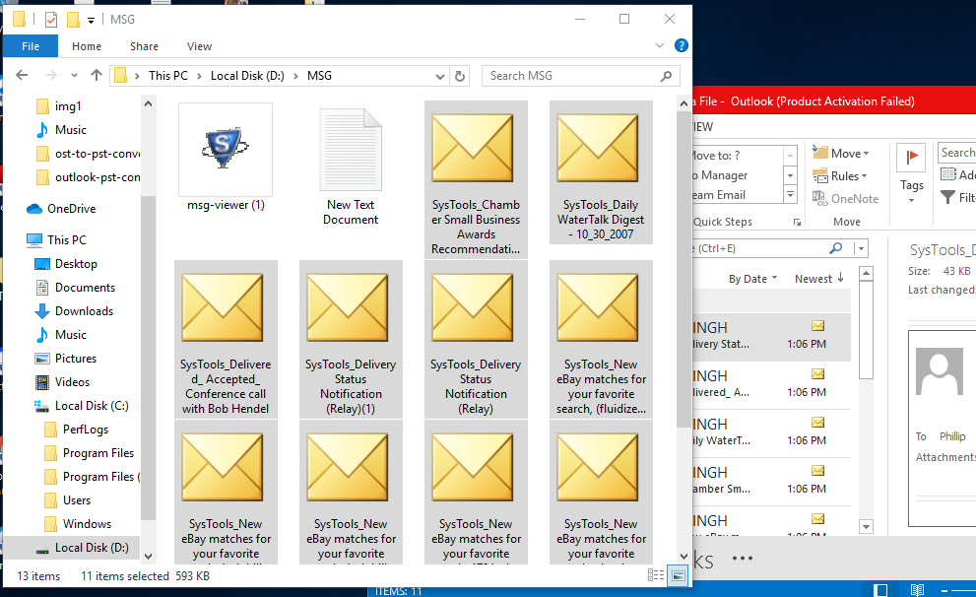The height and width of the screenshot is (597, 976).
Task: Select SysTools_New eBay matches (fluidize... file
Action: [601, 339]
